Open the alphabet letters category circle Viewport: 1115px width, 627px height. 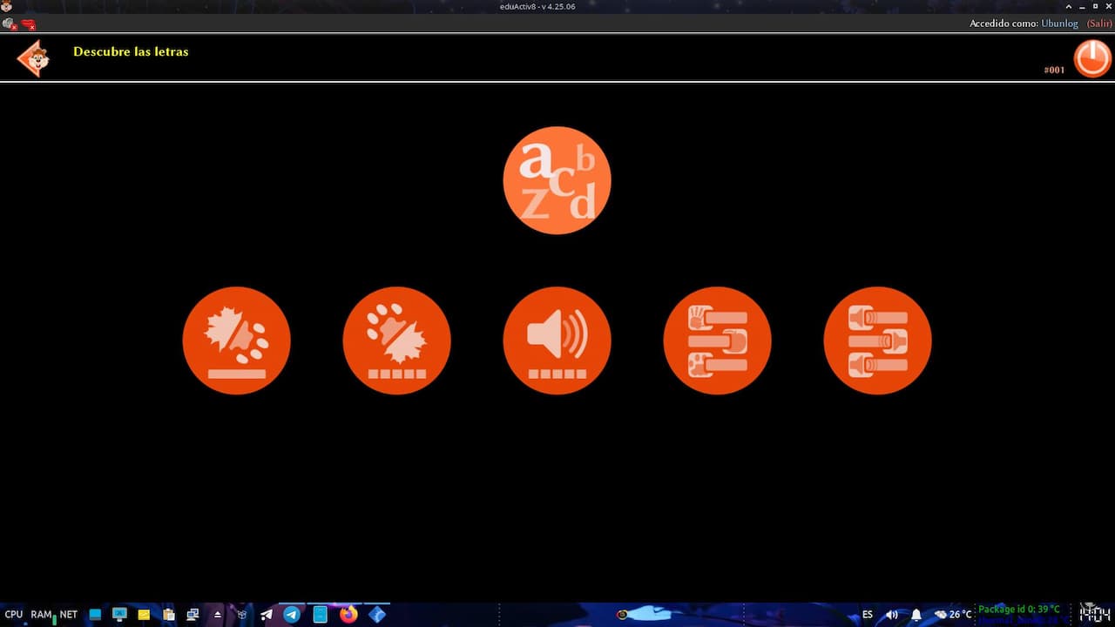[x=557, y=180]
